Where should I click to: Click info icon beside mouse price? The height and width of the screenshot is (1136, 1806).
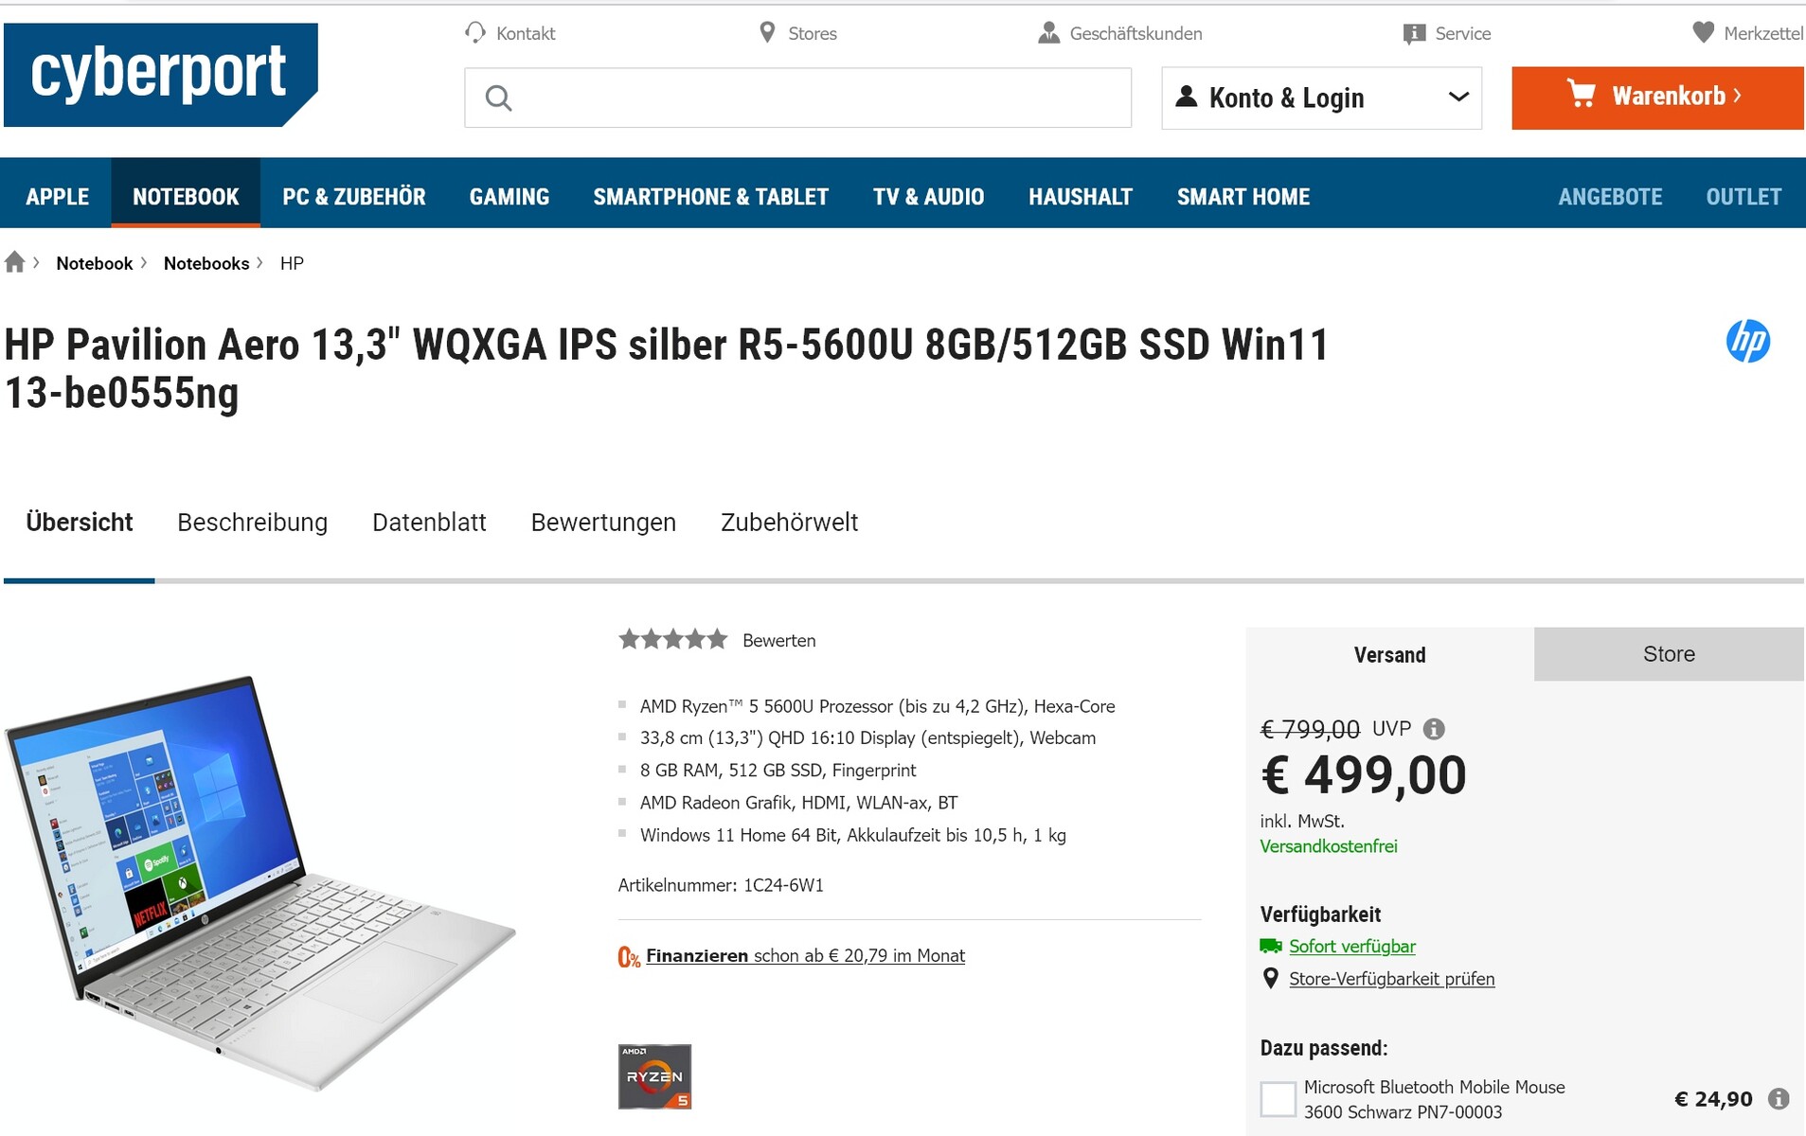tap(1779, 1099)
